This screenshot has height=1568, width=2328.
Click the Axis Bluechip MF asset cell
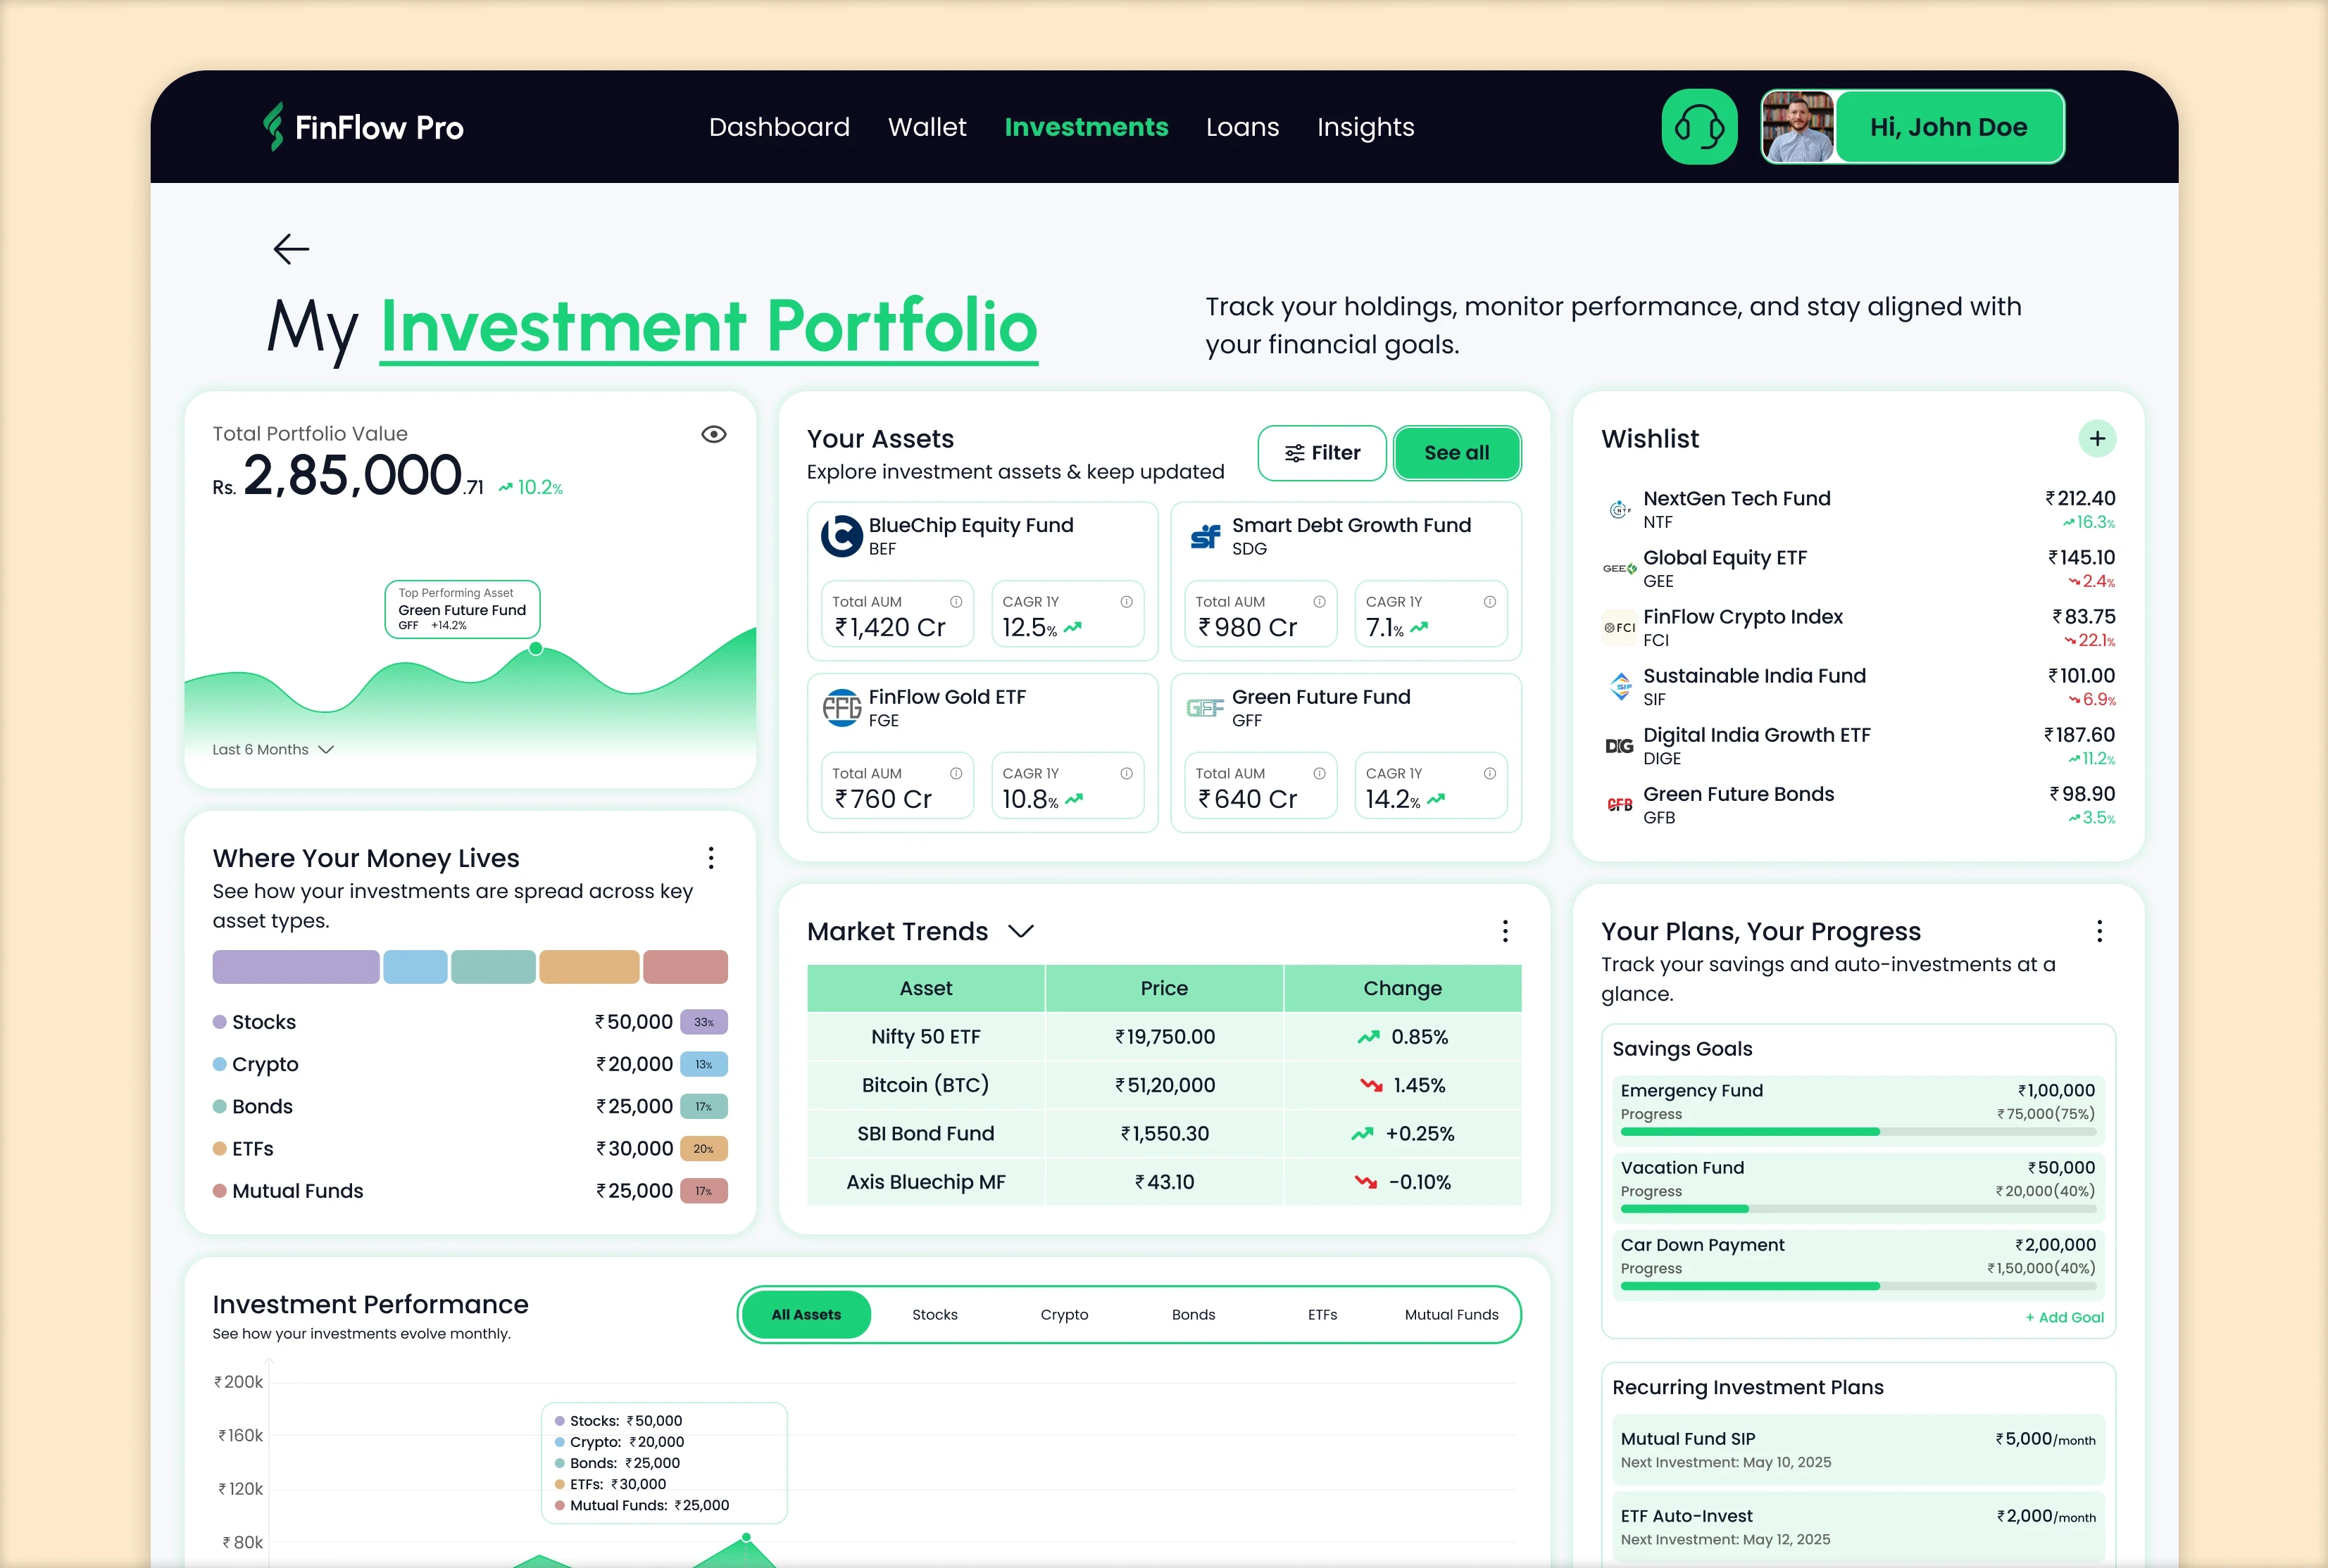coord(925,1182)
